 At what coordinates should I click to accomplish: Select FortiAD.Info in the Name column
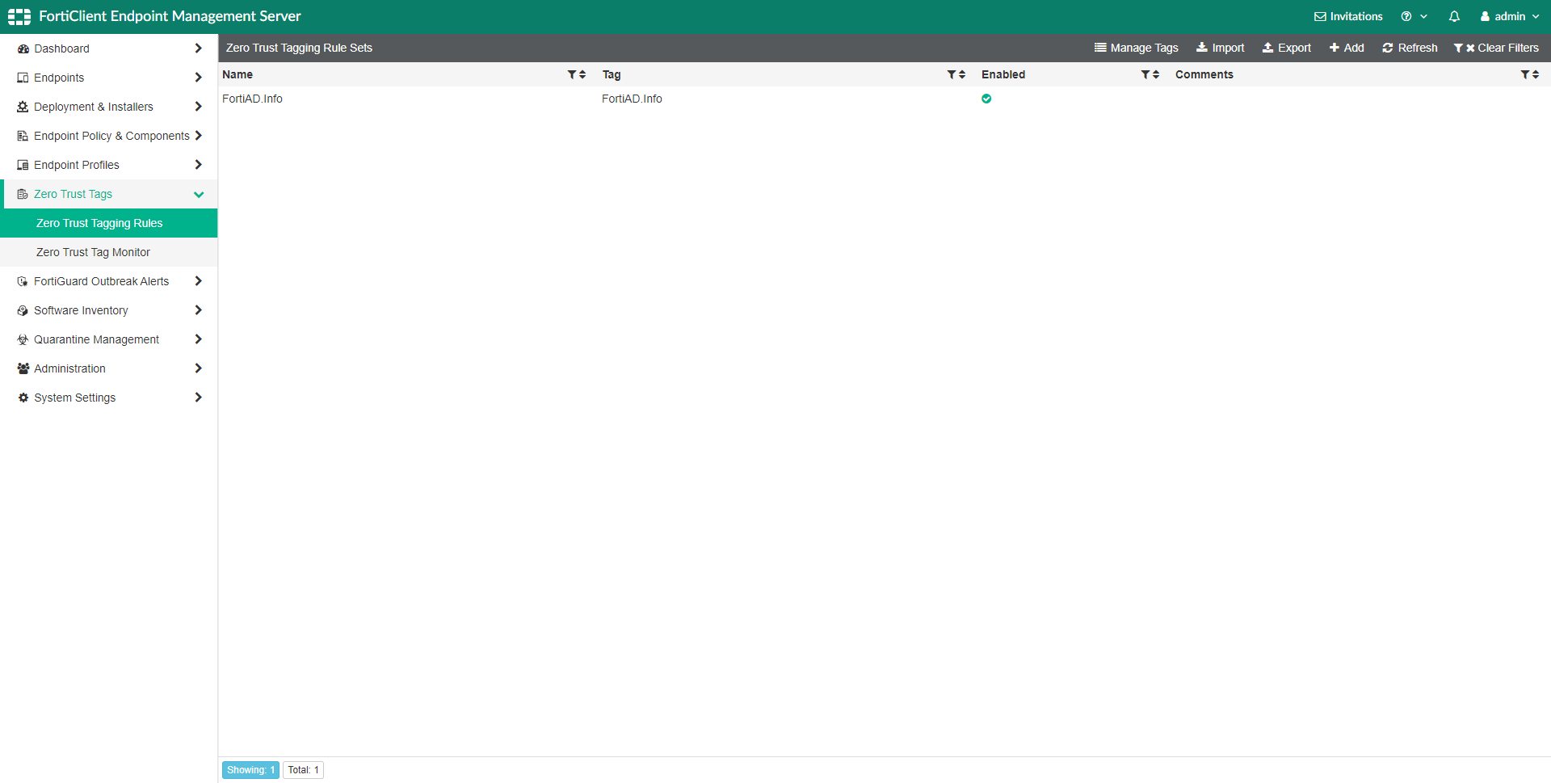tap(252, 99)
